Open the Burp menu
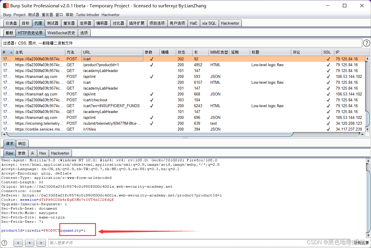The height and width of the screenshot is (248, 371). point(7,15)
